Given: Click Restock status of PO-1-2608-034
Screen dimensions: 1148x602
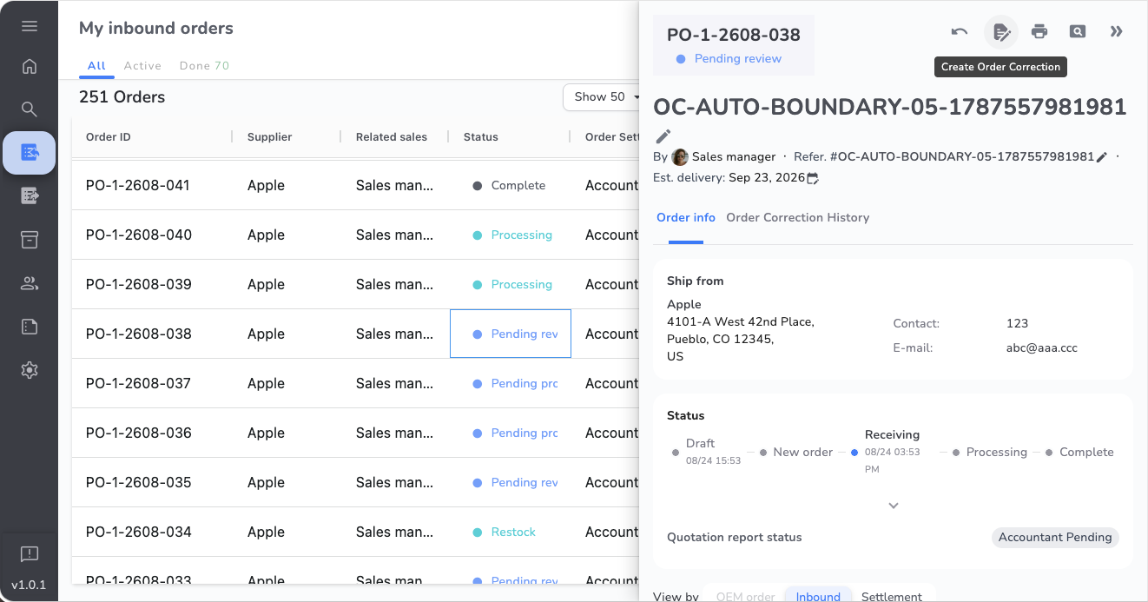Looking at the screenshot, I should click(505, 533).
